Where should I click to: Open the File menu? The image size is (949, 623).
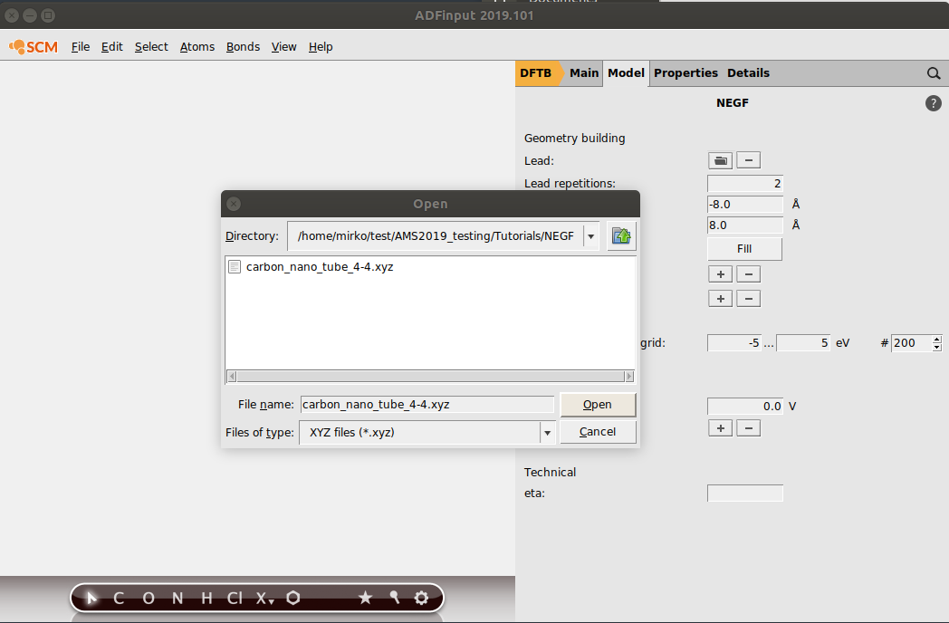click(x=81, y=46)
